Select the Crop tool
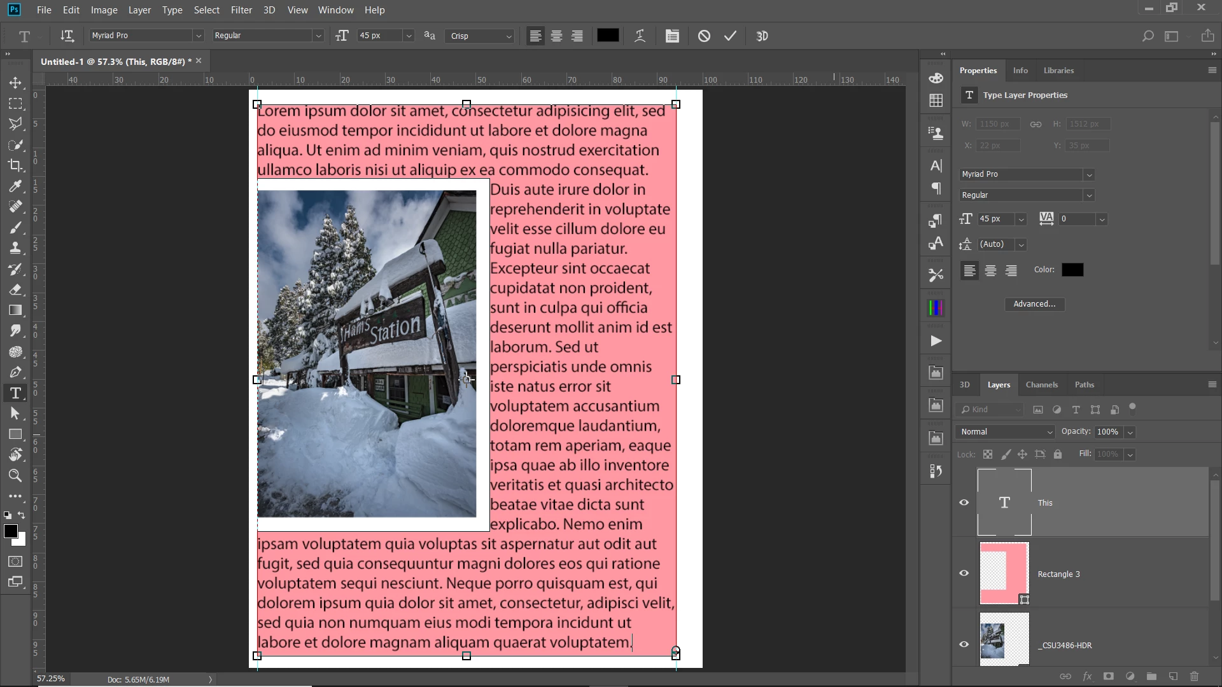Screen dimensions: 1222x687 (x=15, y=165)
